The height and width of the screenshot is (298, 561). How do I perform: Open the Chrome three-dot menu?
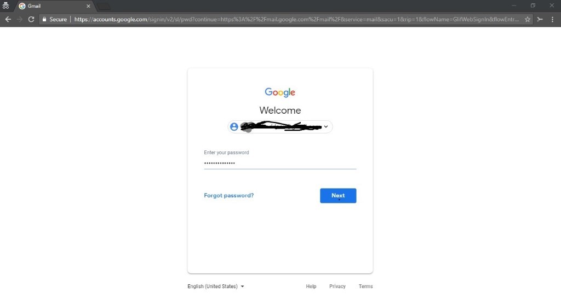pos(552,19)
